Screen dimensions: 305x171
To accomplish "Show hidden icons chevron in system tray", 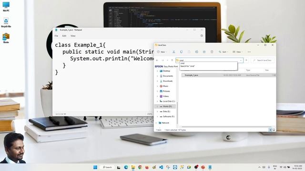I will point(259,167).
